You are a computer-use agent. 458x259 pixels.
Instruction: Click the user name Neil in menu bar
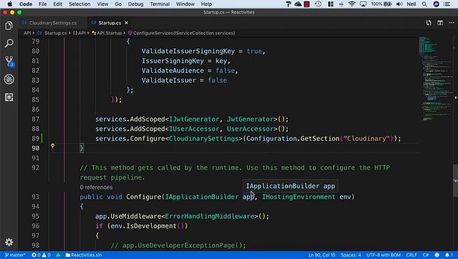[411, 4]
